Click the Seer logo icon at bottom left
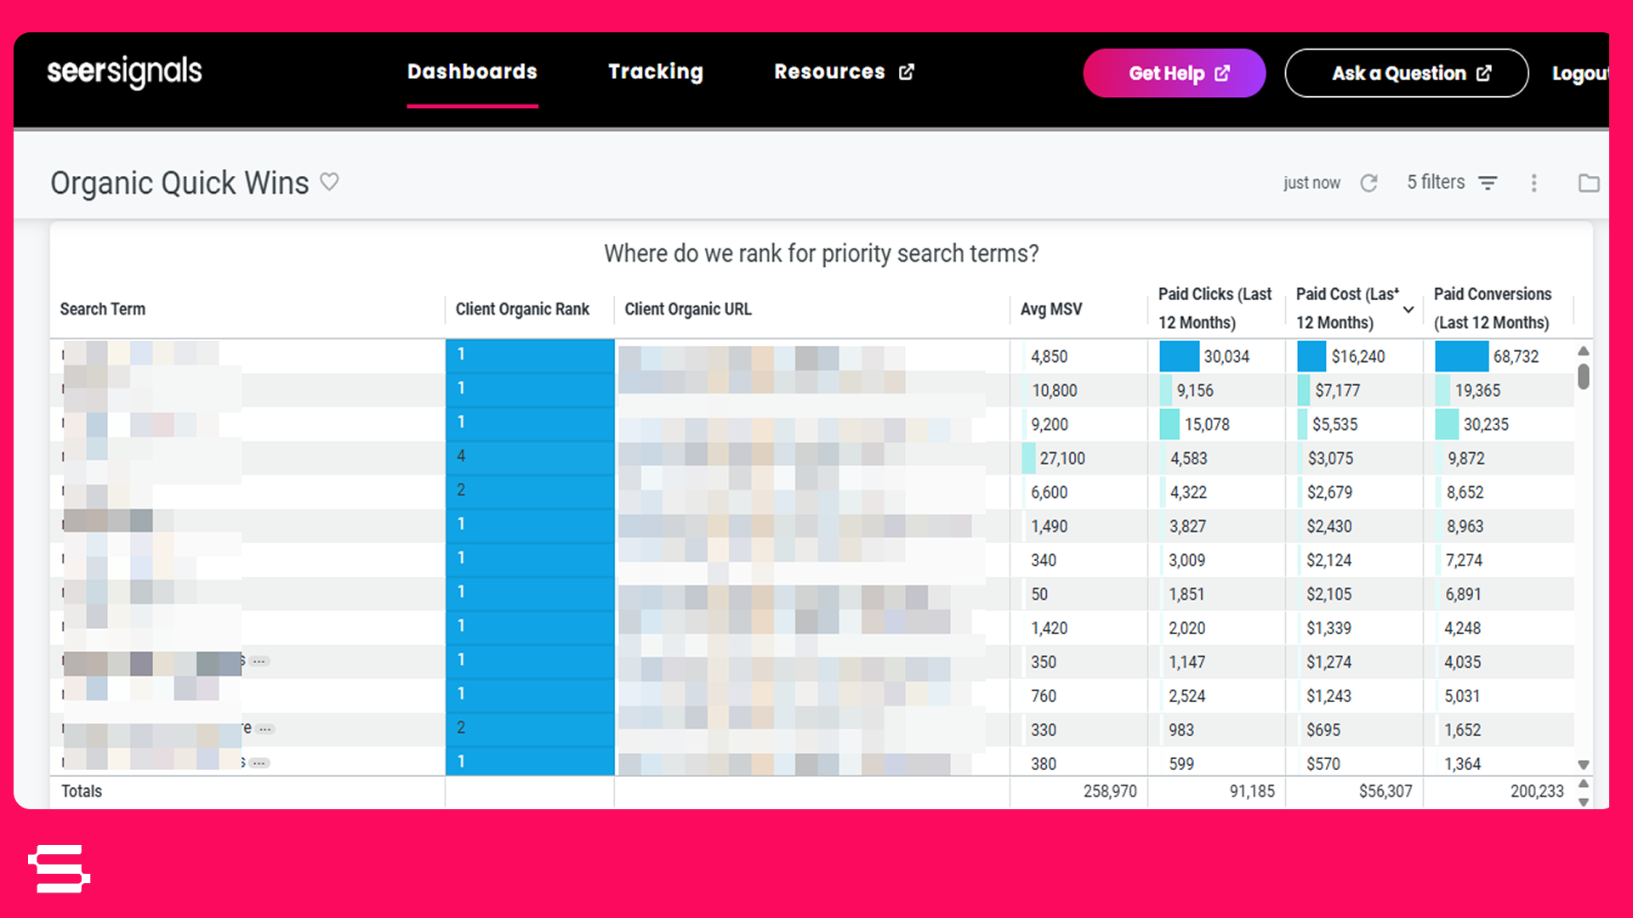Image resolution: width=1633 pixels, height=918 pixels. [x=59, y=869]
